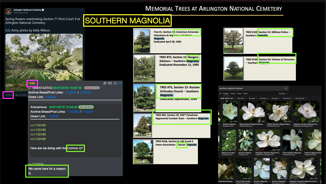Click the 'Dedicated April 28, 1985' text
This screenshot has width=326, height=184.
pyautogui.click(x=167, y=42)
